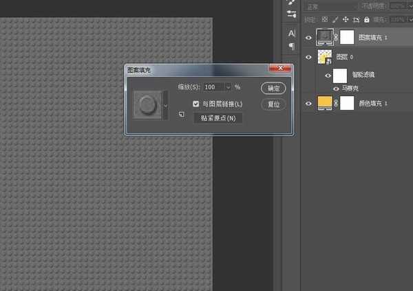Click the Character panel icon
The width and height of the screenshot is (413, 291).
click(x=291, y=34)
